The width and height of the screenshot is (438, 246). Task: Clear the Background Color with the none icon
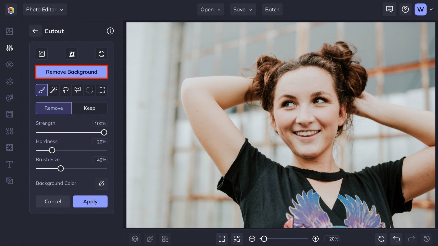point(101,184)
